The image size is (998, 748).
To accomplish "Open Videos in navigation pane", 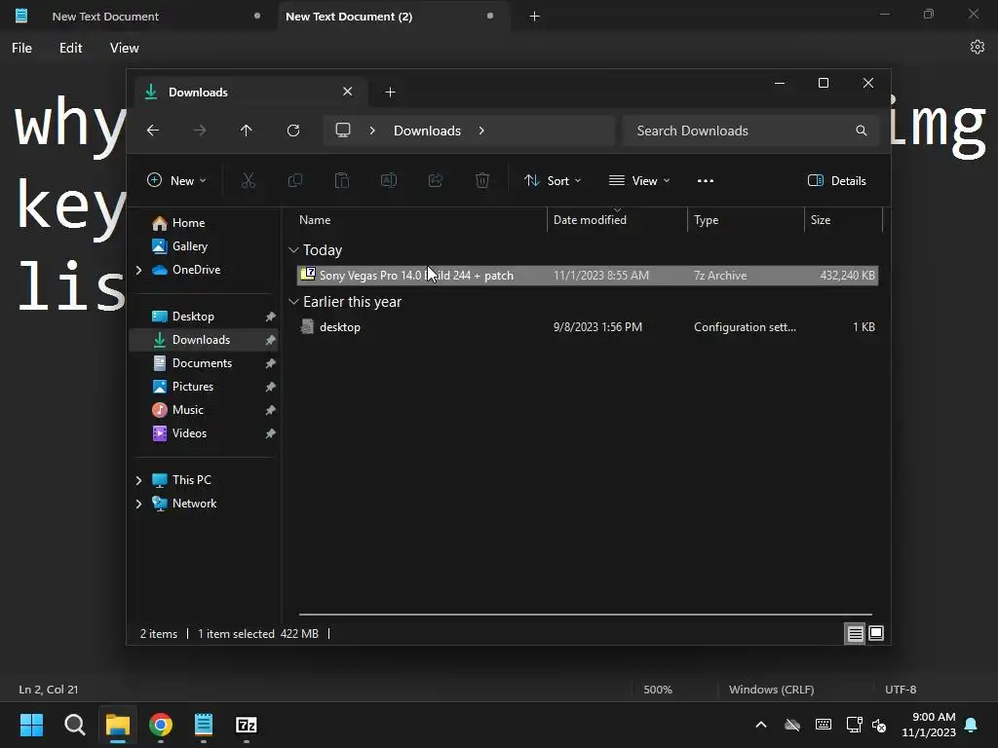I will tap(189, 433).
